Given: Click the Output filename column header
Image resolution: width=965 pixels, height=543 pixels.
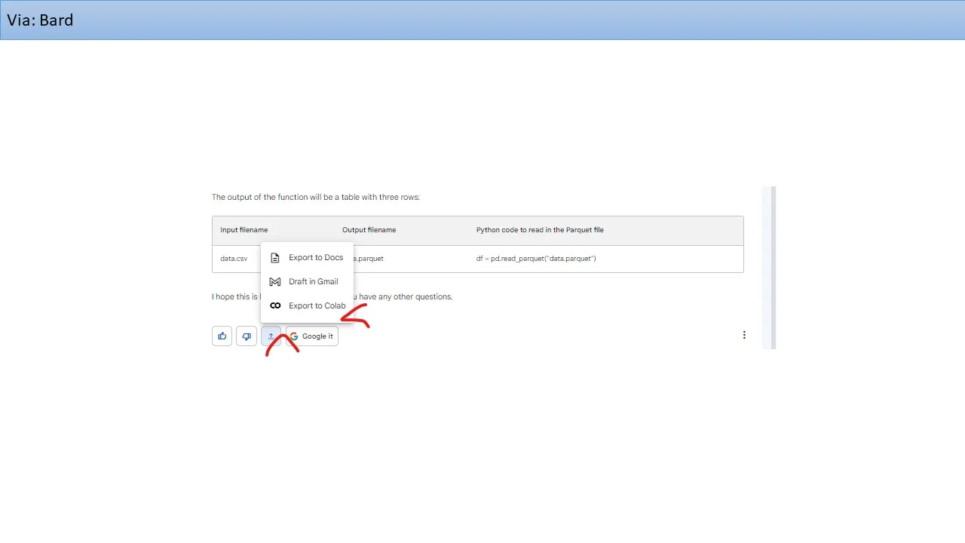Looking at the screenshot, I should [369, 230].
